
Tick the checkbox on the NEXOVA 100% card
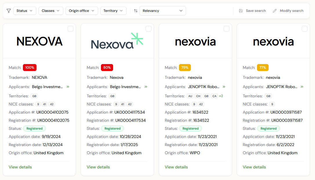70,29
